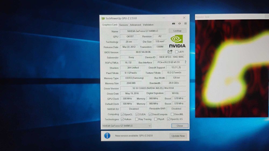Click the Shaders field 384 Unified

133,68
